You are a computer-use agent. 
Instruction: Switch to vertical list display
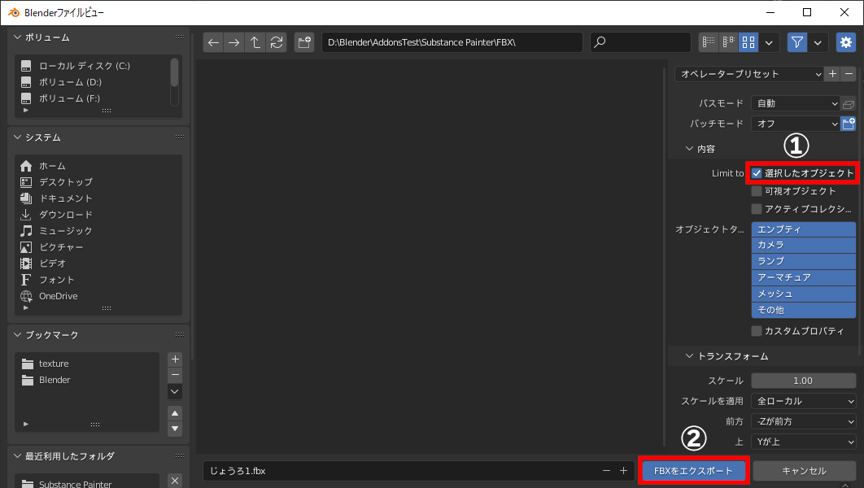coord(709,42)
